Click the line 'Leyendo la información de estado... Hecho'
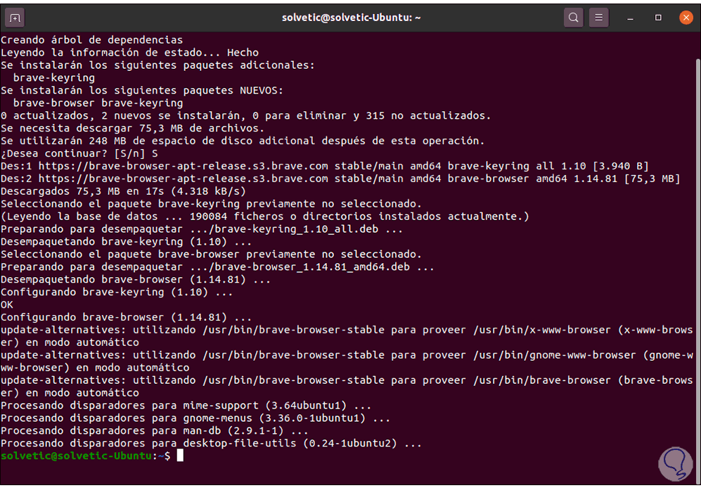Viewport: 701px width, 488px height. (x=129, y=52)
